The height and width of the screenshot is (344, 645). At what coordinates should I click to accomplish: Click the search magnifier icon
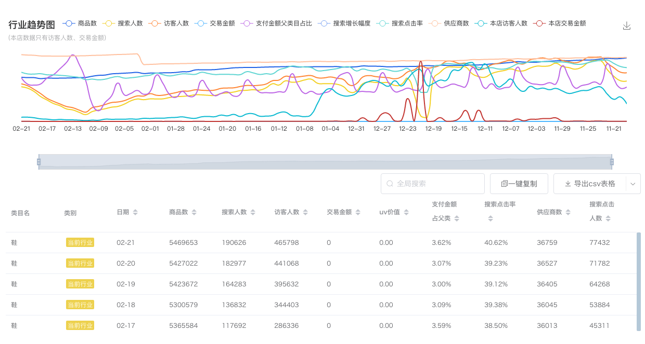coord(390,184)
